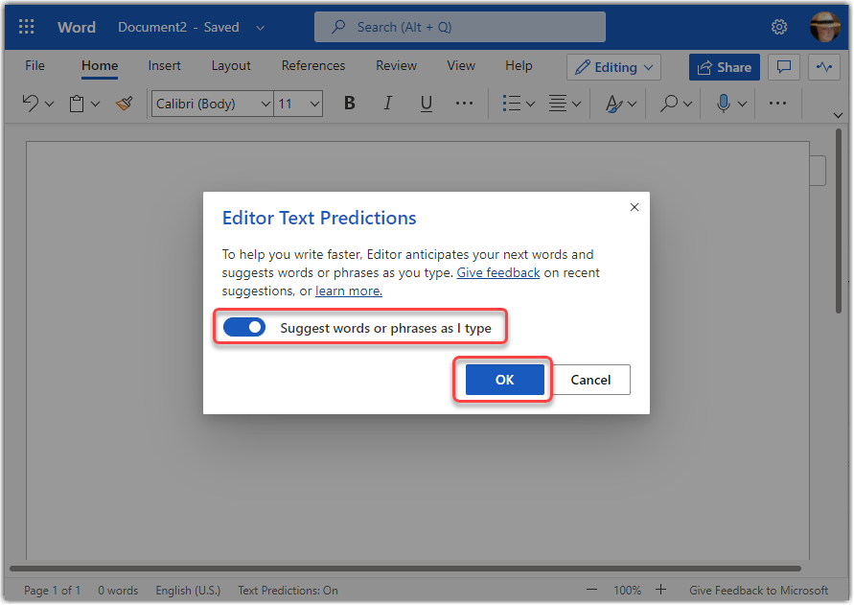Start Dictate with microphone icon
854x605 pixels.
click(x=725, y=103)
